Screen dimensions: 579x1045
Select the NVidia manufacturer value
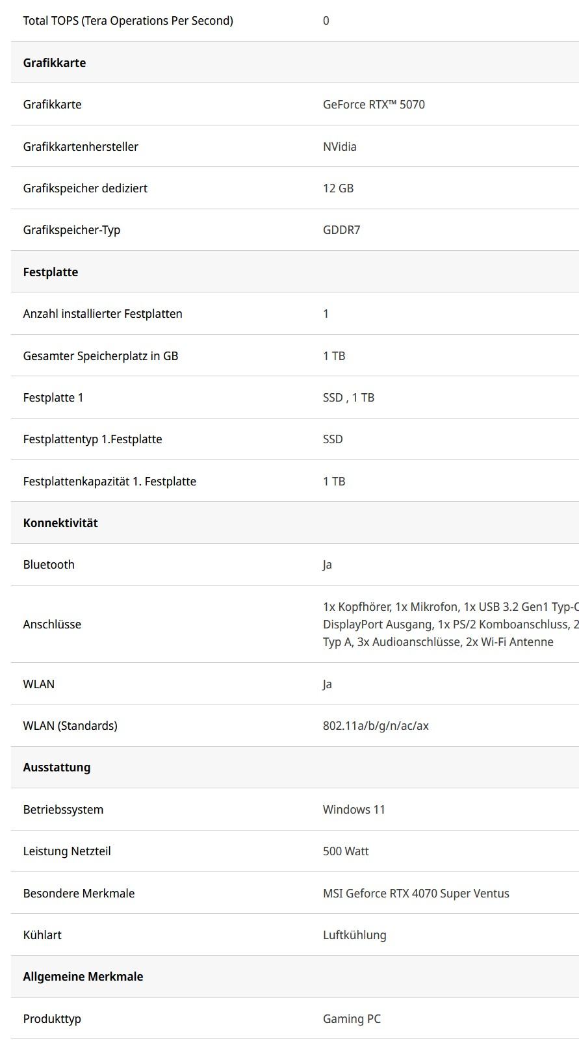tap(340, 147)
